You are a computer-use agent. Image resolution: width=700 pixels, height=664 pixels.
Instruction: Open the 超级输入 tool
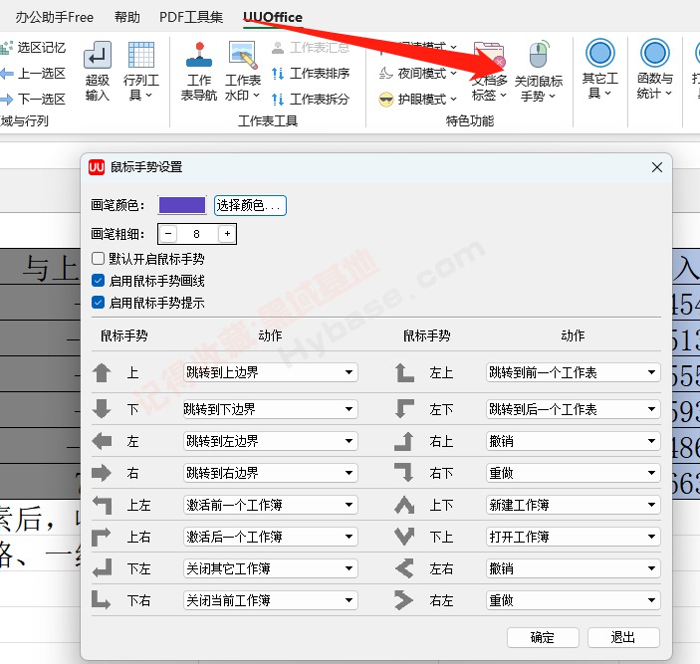tap(97, 72)
